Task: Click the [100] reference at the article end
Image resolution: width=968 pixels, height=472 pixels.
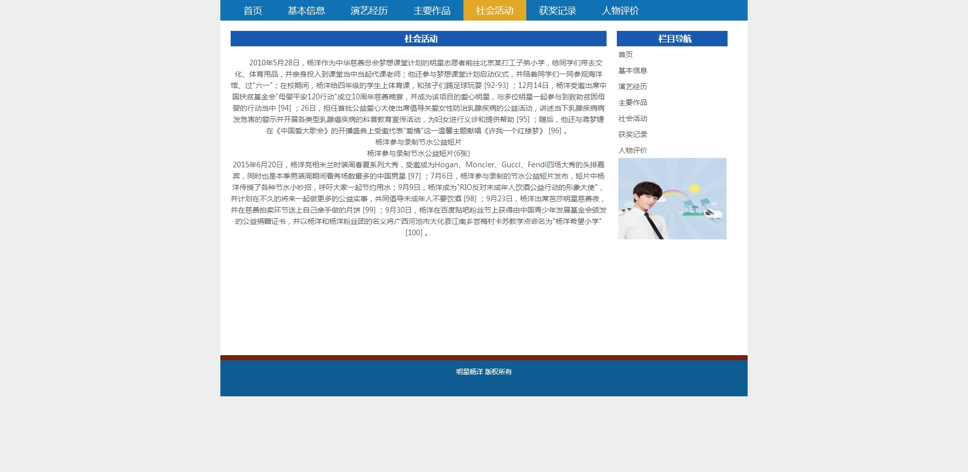Action: point(414,233)
